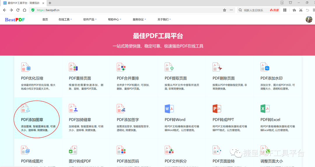This screenshot has width=315, height=167.
Task: Click the PDF加骑缝章 title
Action: [80, 120]
